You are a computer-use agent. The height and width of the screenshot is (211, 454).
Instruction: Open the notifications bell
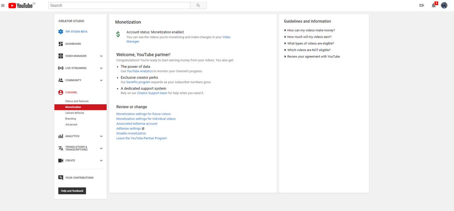434,5
